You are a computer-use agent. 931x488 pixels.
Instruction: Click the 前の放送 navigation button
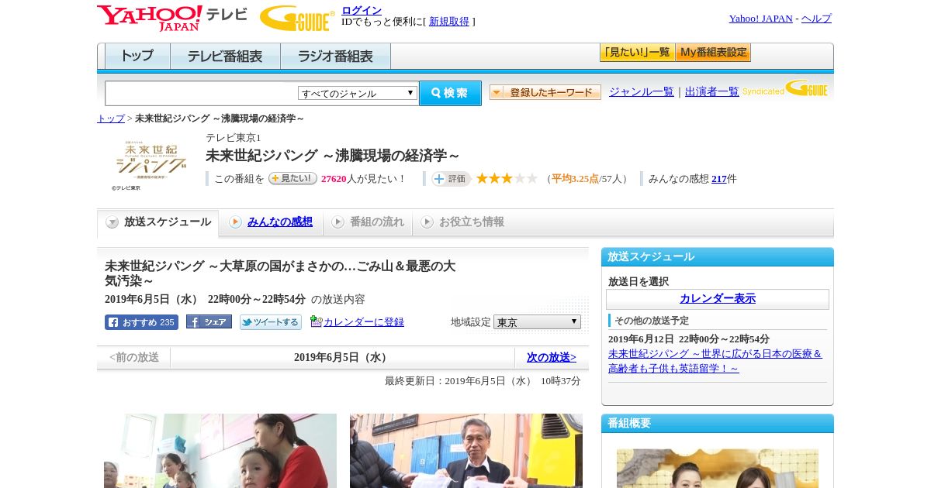click(x=133, y=358)
